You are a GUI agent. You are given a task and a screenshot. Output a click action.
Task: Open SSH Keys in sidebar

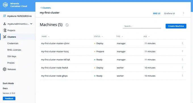[x=12, y=56]
